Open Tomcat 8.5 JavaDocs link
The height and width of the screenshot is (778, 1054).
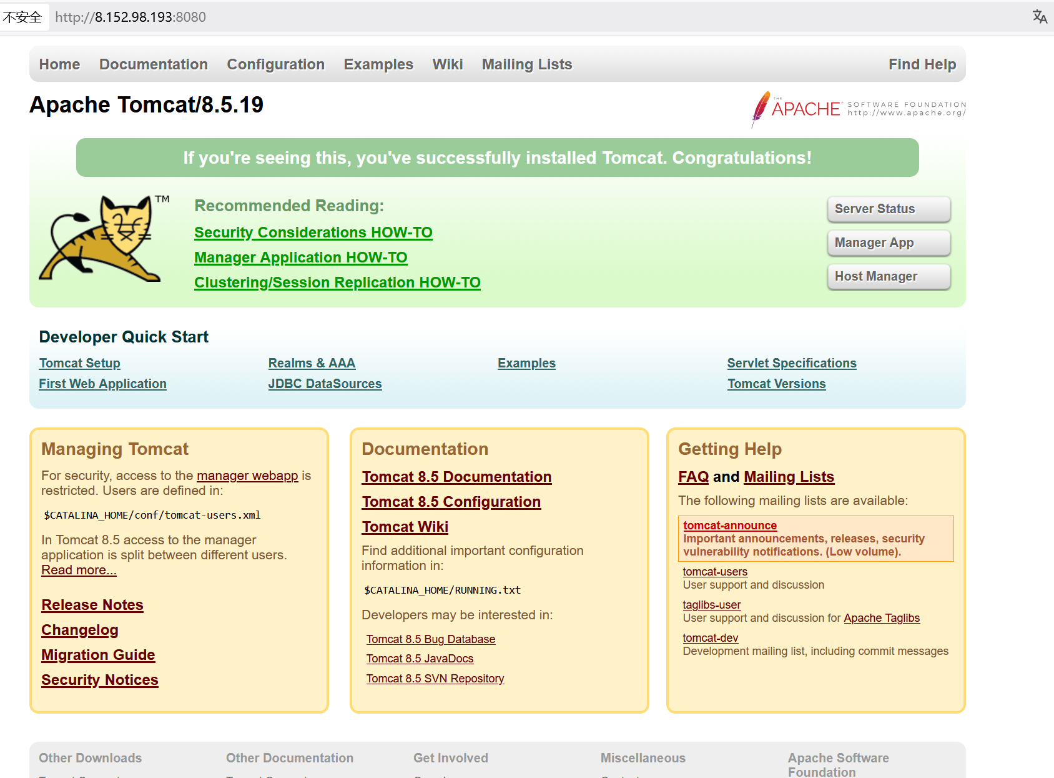[x=420, y=659]
